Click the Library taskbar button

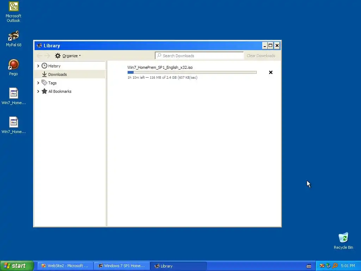point(178,266)
